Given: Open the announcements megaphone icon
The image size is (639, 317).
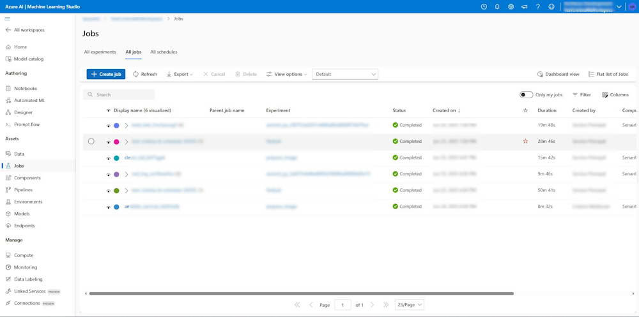Looking at the screenshot, I should click(524, 6).
